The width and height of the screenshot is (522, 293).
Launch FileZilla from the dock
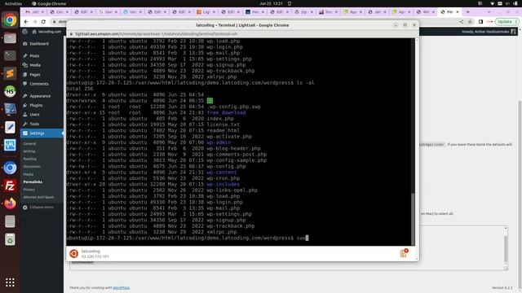point(10,186)
